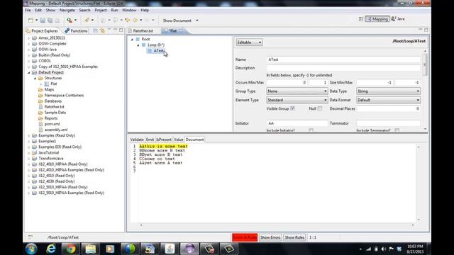
Task: Click the Open Perspective icon
Action: click(x=361, y=19)
